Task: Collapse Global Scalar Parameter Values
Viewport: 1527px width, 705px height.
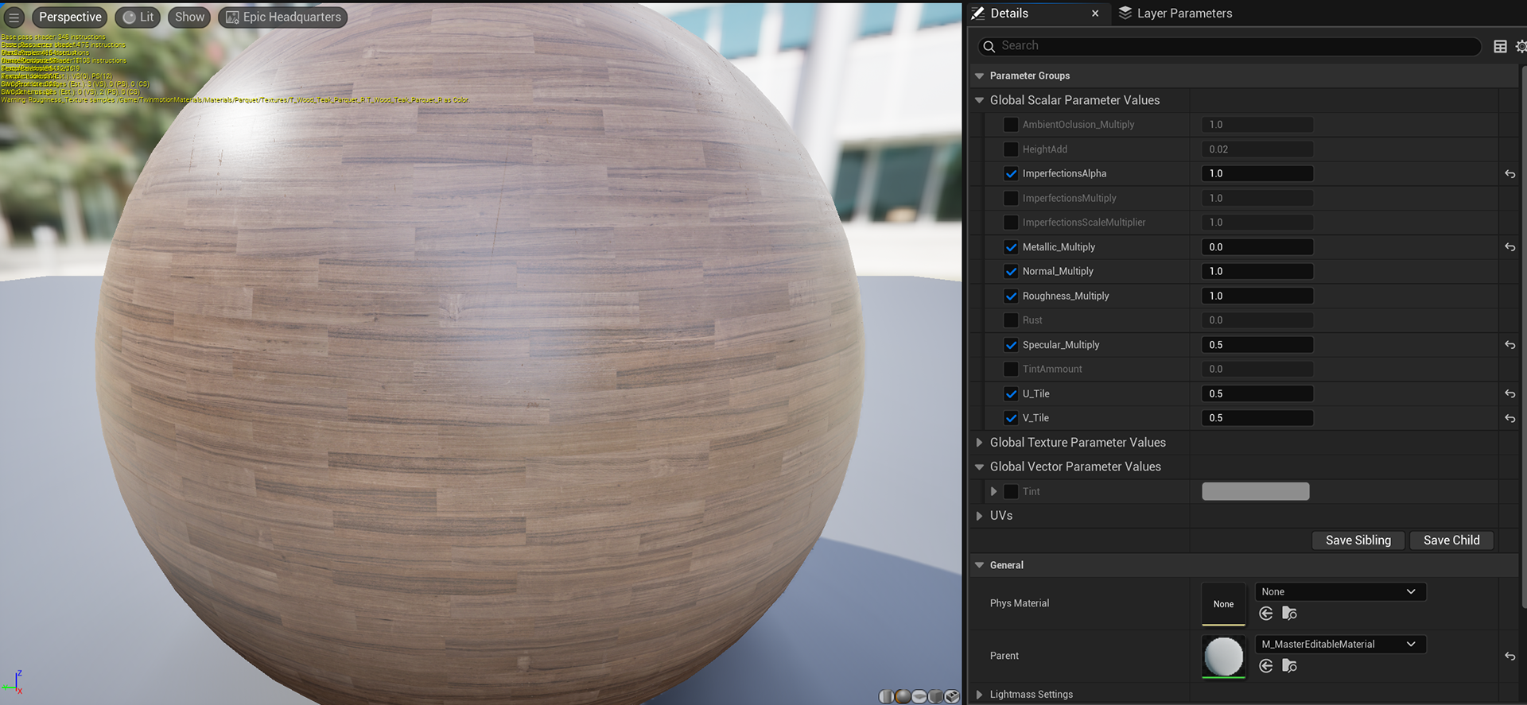Action: [x=980, y=100]
